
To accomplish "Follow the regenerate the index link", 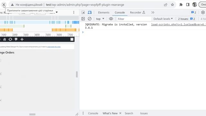I will tap(54, 47).
